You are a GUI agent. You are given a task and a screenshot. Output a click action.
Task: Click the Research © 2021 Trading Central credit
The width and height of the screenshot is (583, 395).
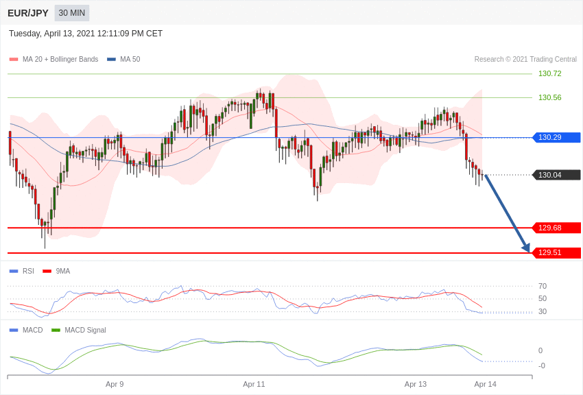525,60
